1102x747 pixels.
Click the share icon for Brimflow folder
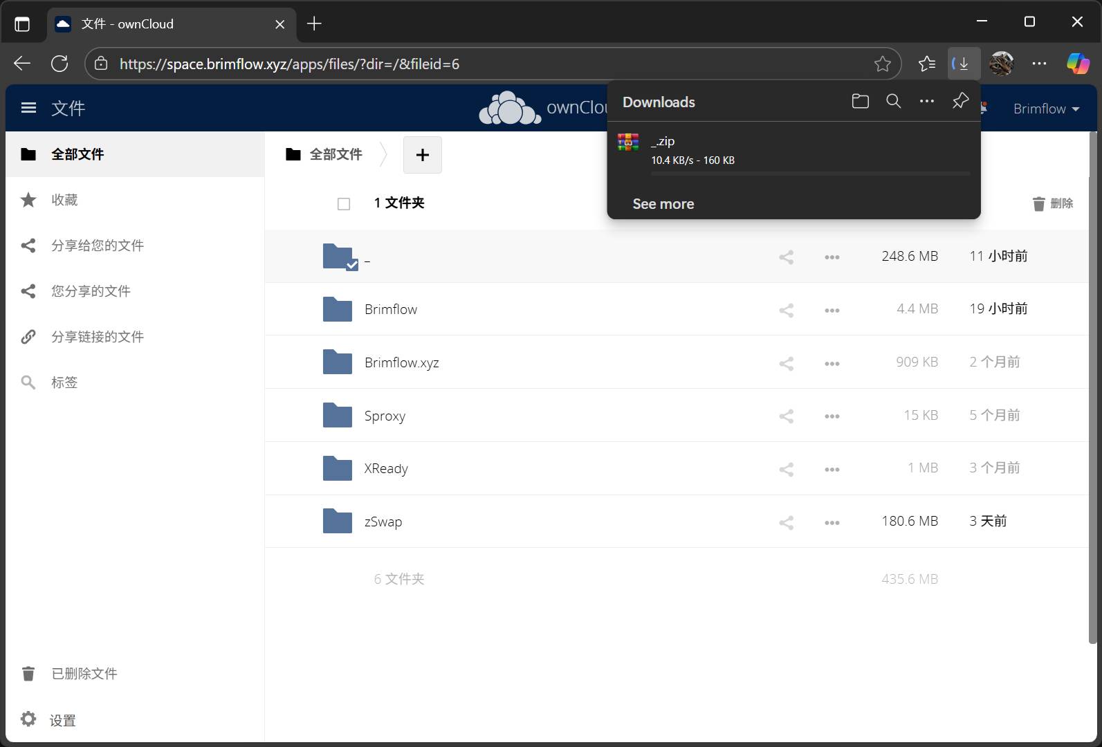click(786, 310)
